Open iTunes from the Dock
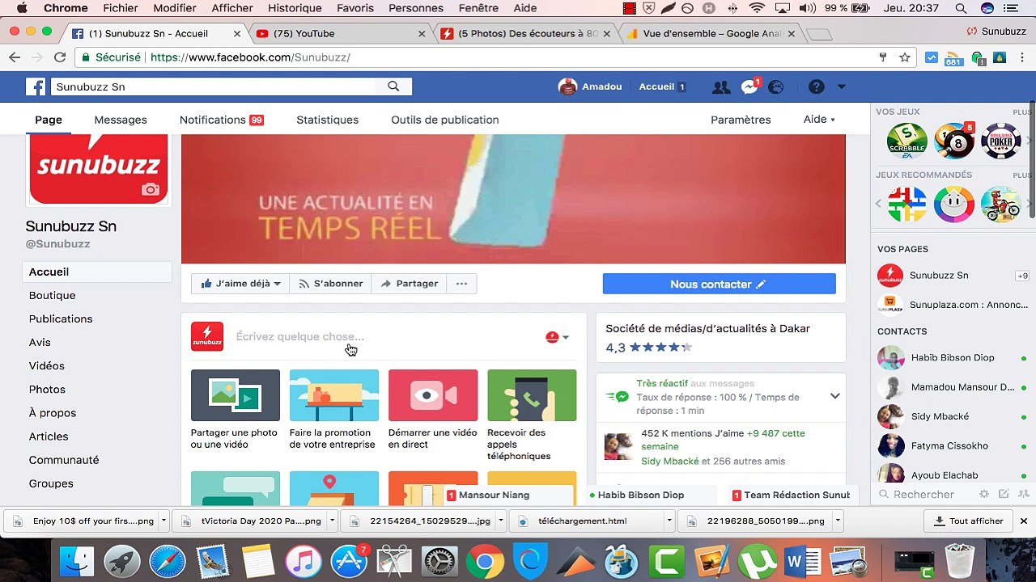 304,562
